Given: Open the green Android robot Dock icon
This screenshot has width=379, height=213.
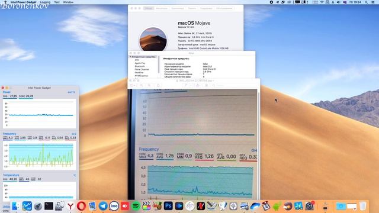Looking at the screenshot, I should point(277,206).
